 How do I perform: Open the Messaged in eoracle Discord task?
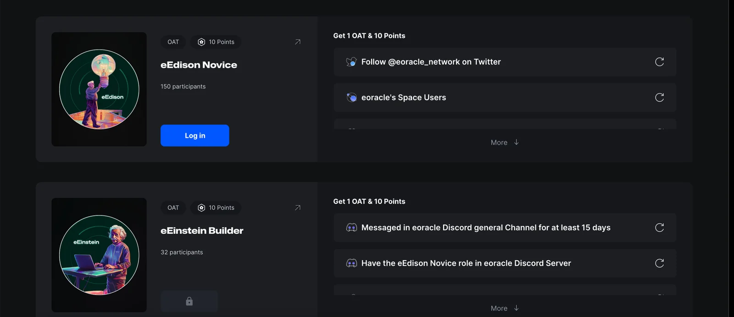505,228
